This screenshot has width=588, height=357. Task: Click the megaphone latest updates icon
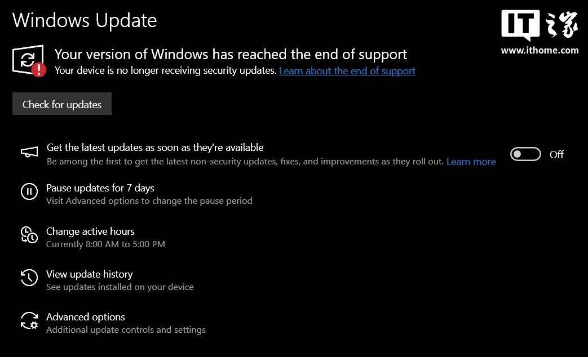tap(29, 153)
